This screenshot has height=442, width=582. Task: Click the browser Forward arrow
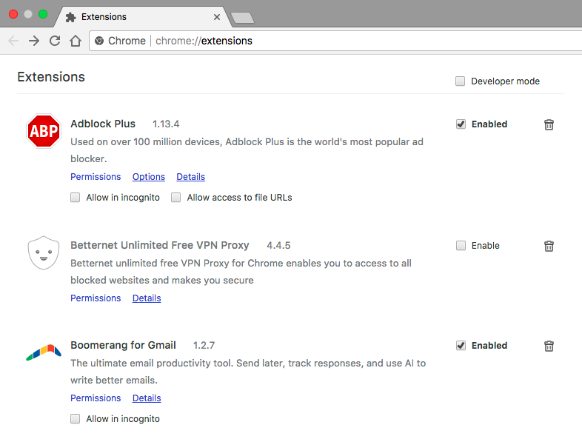coord(34,41)
